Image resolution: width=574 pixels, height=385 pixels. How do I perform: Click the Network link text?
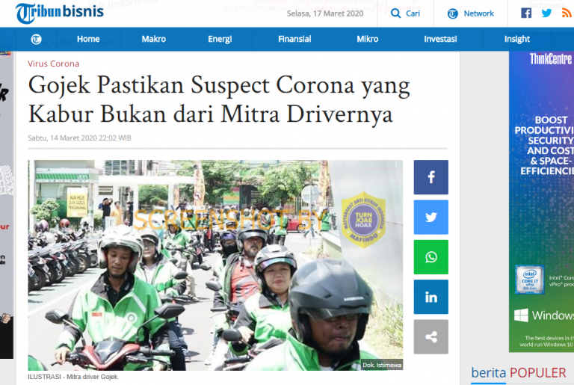click(x=479, y=13)
